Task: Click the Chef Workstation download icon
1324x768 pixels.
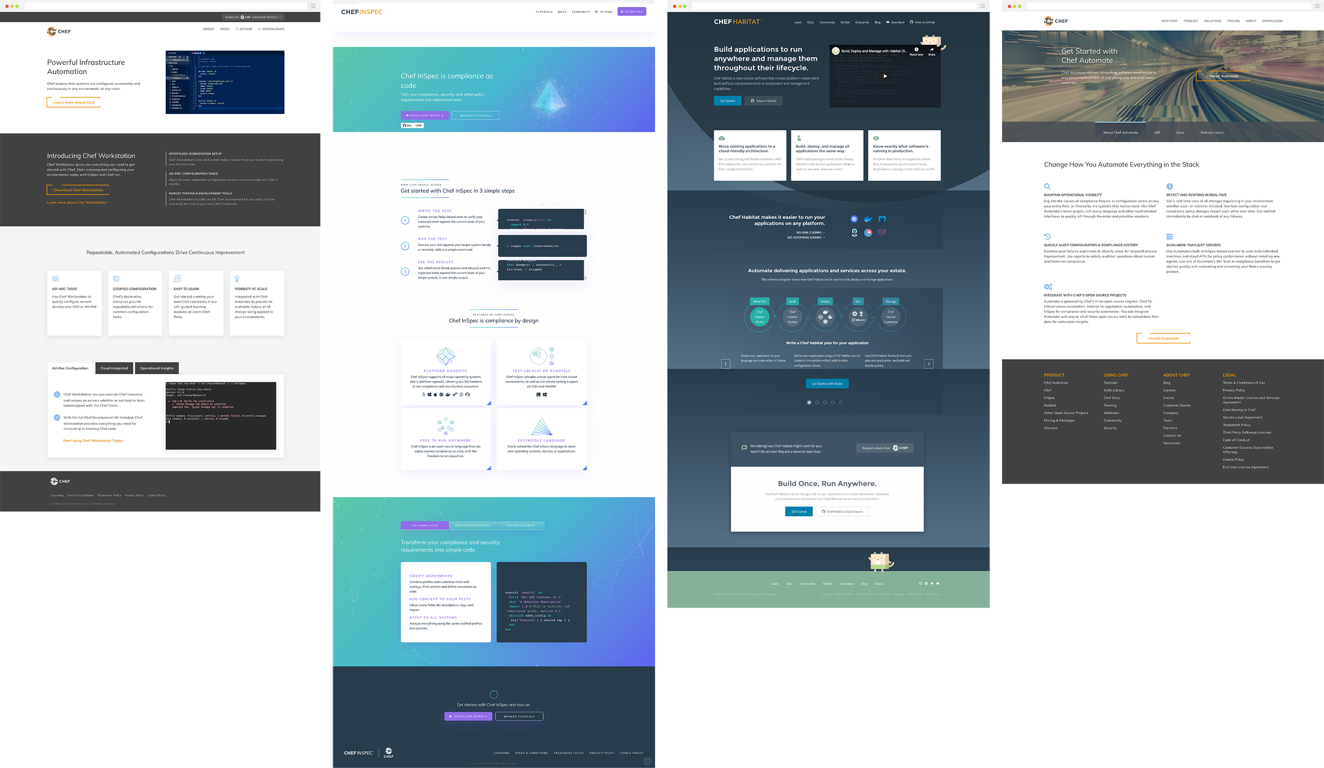Action: click(78, 189)
